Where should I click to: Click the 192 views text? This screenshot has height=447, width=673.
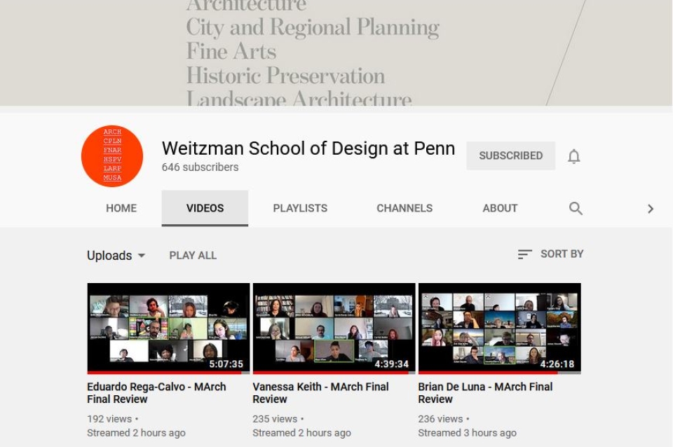click(109, 419)
